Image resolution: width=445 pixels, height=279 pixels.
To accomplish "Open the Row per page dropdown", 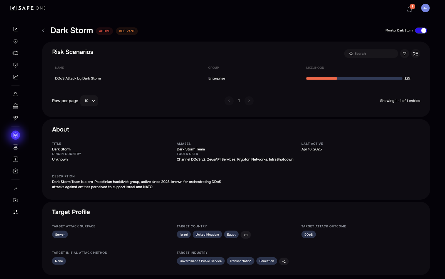I will point(89,101).
